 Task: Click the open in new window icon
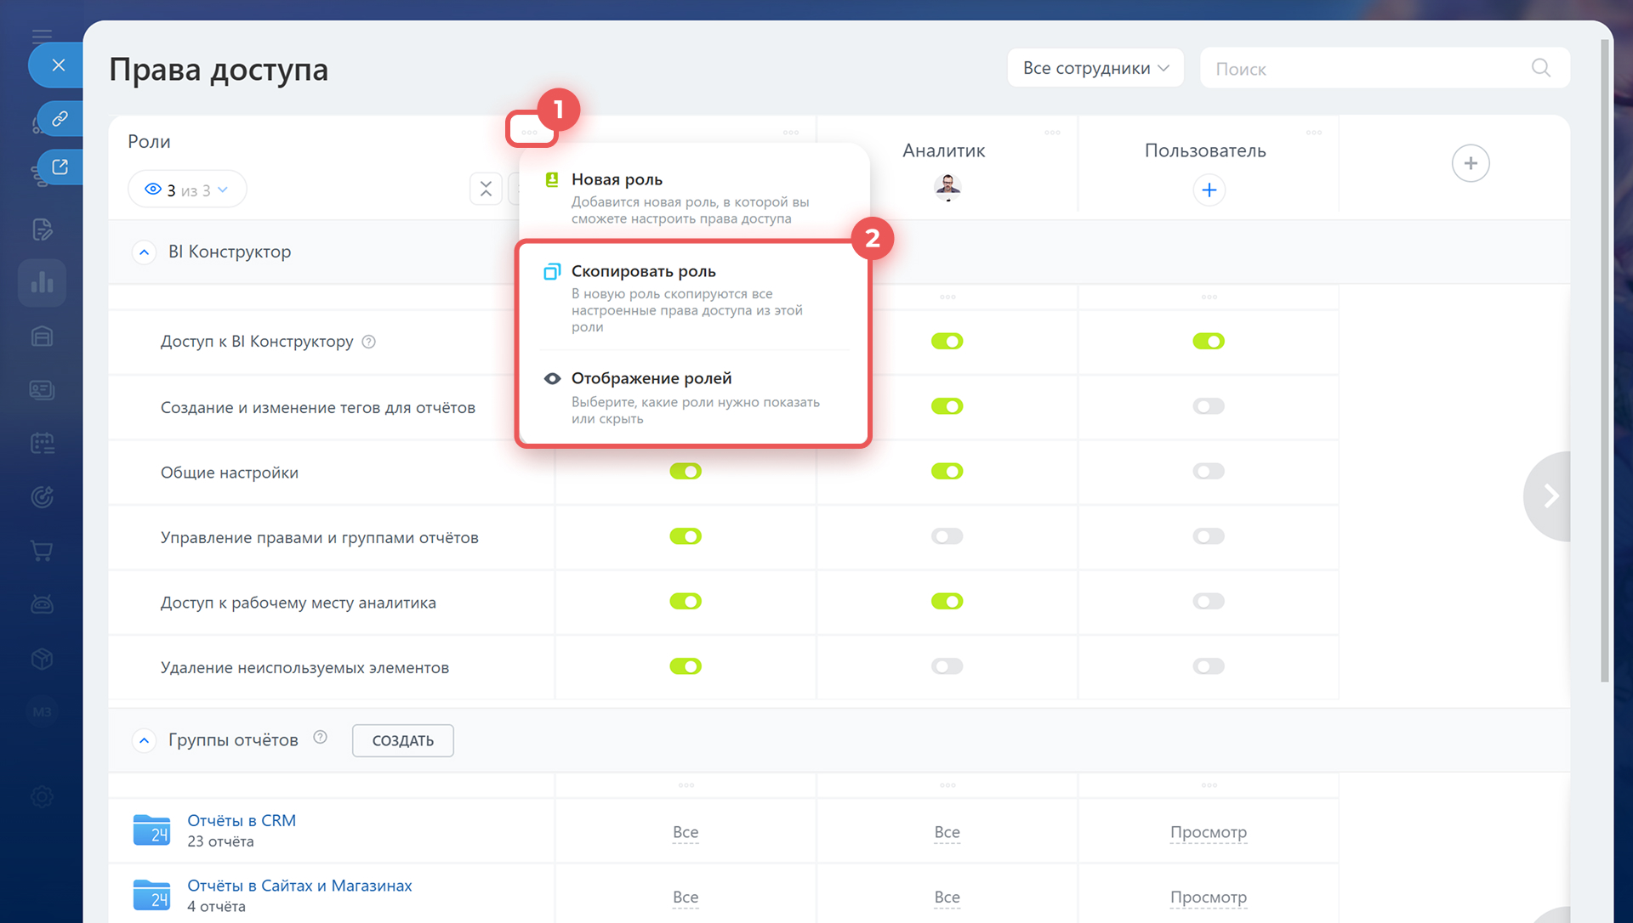(60, 167)
